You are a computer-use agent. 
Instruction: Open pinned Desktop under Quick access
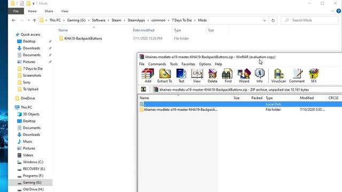(x=29, y=42)
